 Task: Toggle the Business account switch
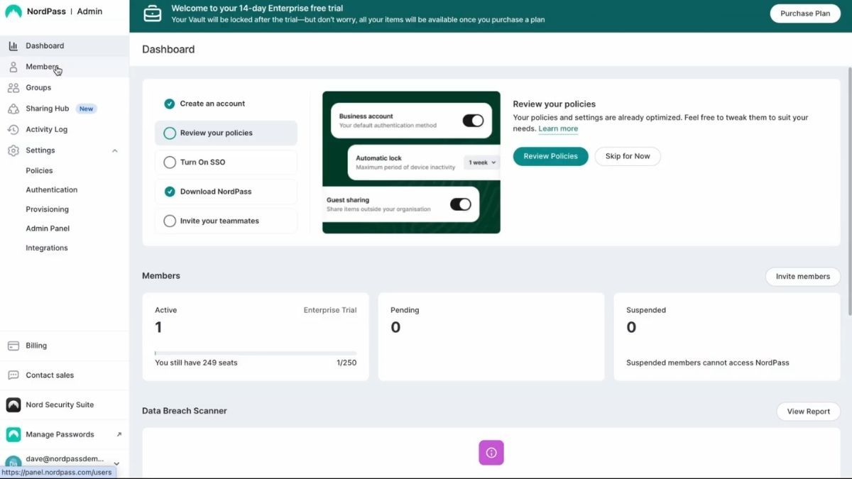pos(473,121)
